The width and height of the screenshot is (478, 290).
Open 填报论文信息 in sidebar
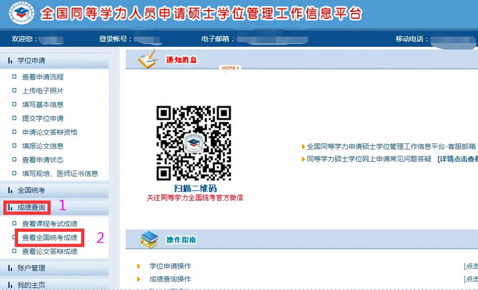(43, 146)
